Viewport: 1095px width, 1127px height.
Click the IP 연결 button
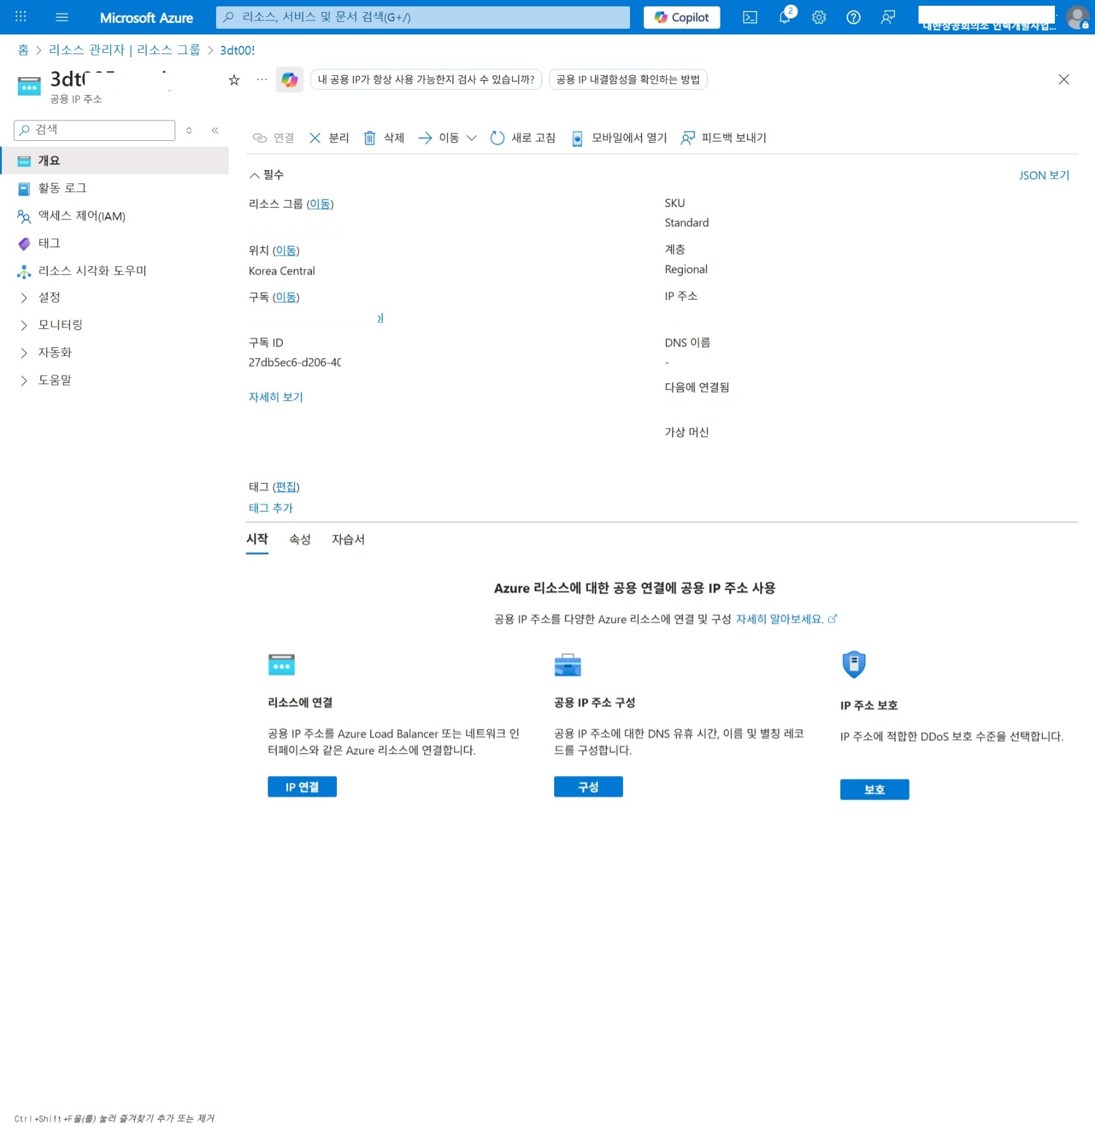point(301,786)
